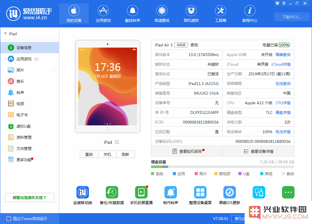Expand the 照片 chevron

(x=54, y=70)
